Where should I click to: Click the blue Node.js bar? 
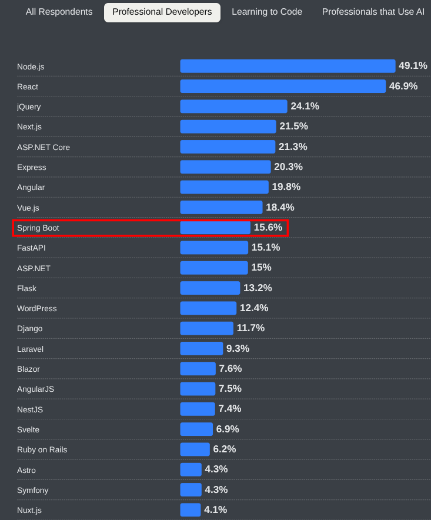(288, 66)
